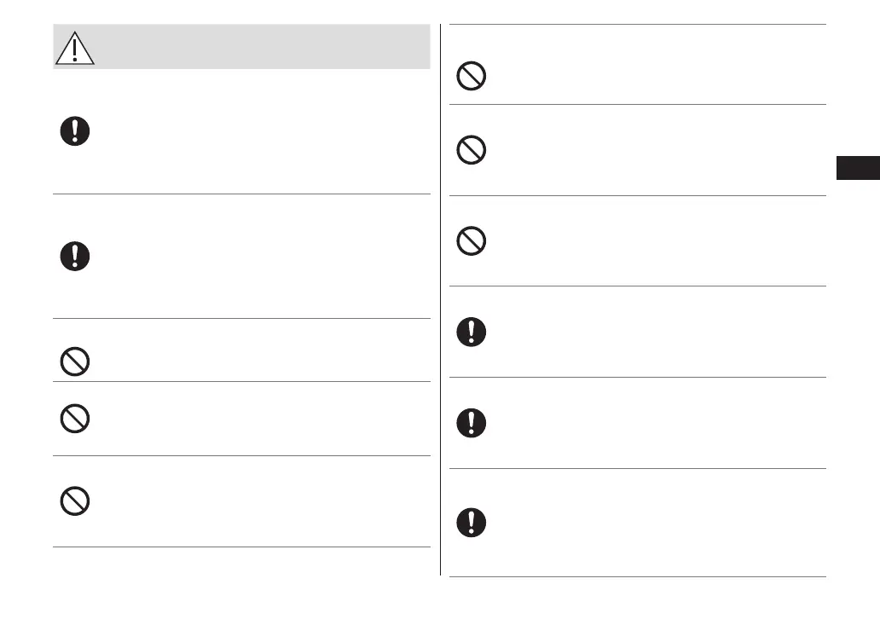The image size is (880, 619).
Task: Click the bottom exclamation icon in right column
Action: coord(472,522)
